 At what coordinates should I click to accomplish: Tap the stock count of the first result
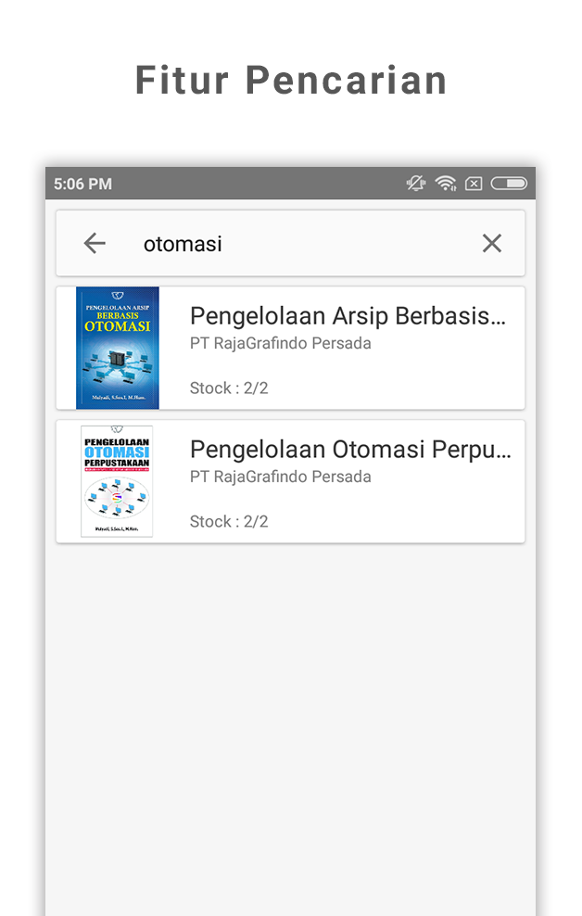(x=229, y=388)
